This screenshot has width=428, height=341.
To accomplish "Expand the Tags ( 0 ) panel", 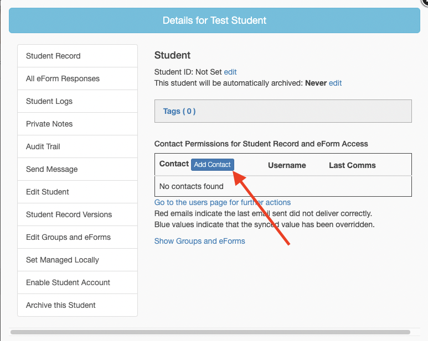I will pos(179,111).
